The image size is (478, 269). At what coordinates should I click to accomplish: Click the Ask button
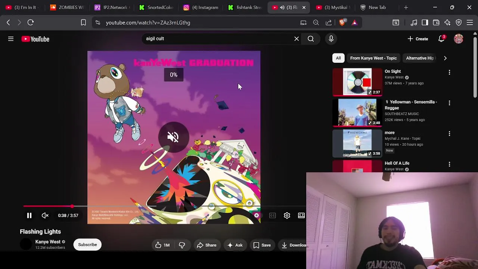coord(235,245)
